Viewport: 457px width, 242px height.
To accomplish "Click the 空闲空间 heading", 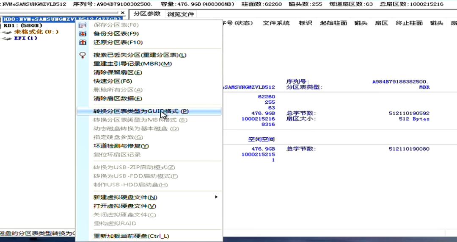I will coord(261,139).
